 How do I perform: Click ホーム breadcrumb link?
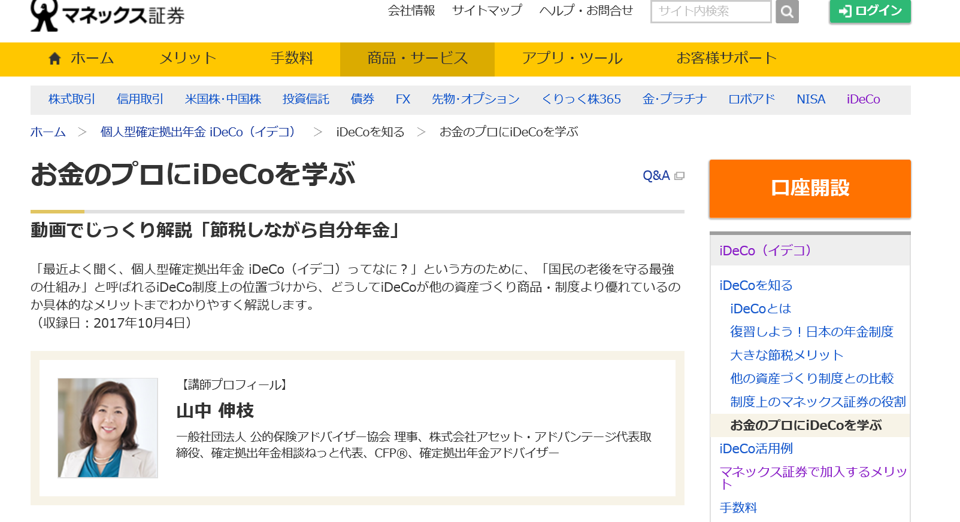(48, 132)
